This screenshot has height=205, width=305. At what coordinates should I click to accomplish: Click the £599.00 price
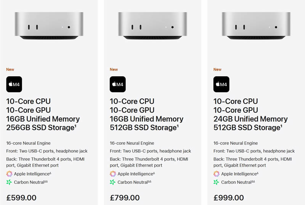[21, 198]
